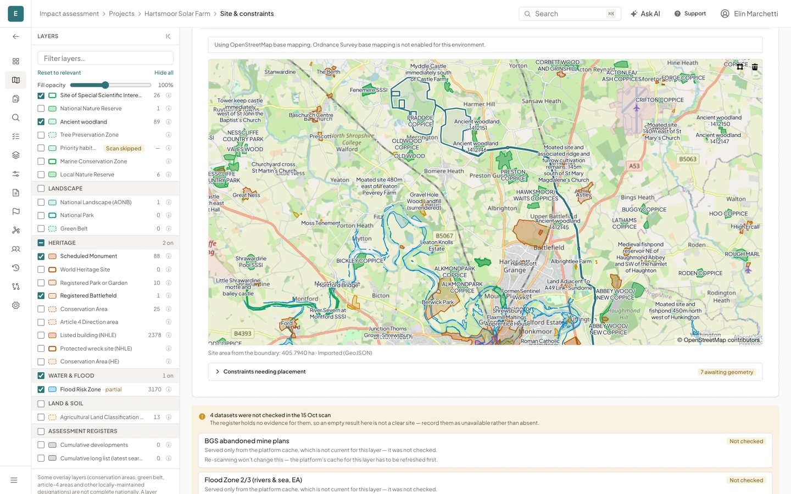The height and width of the screenshot is (494, 791).
Task: Click the draw boundary icon on map
Action: (x=740, y=67)
